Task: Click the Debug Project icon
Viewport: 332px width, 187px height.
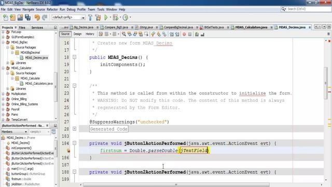Action: [116, 17]
